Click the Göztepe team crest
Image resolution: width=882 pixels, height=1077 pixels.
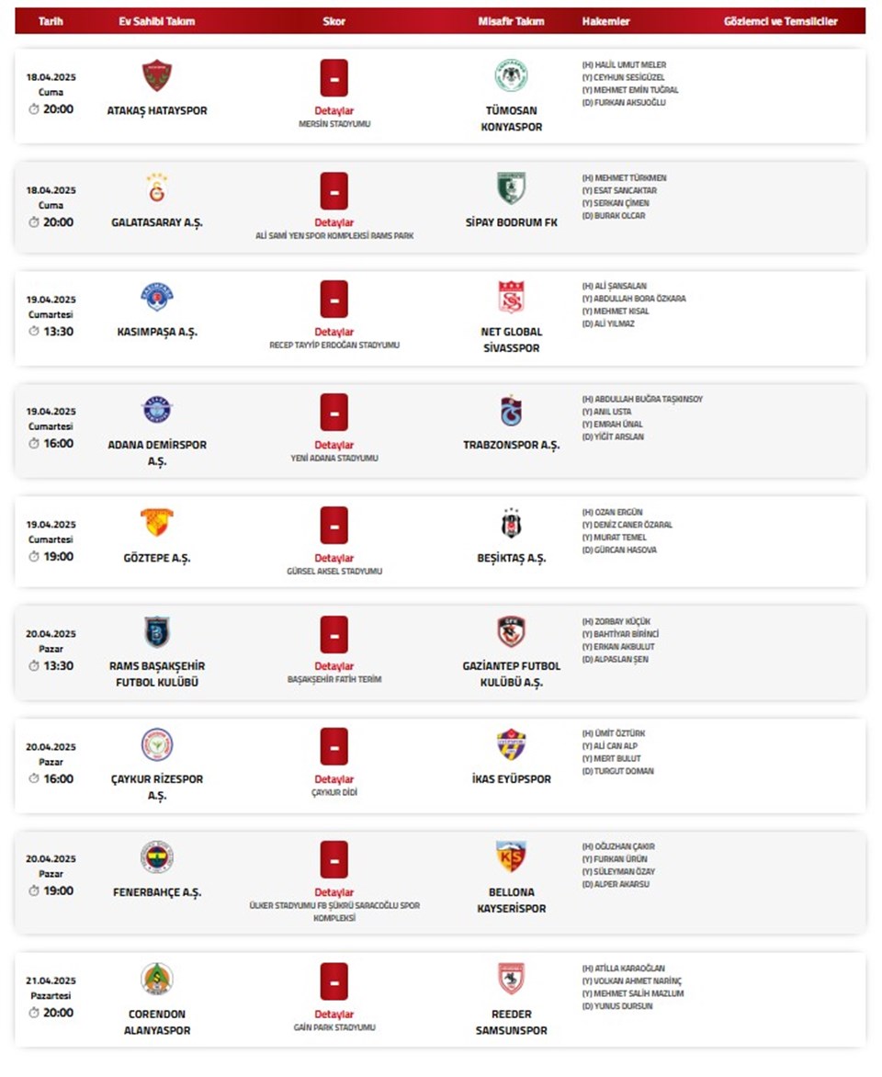click(x=157, y=523)
